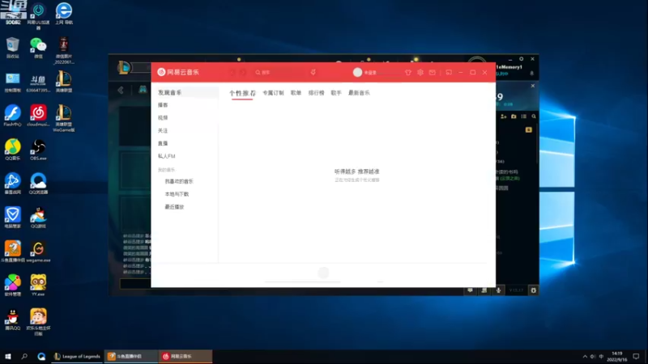
Task: Select the 排行榜 tab
Action: point(316,93)
